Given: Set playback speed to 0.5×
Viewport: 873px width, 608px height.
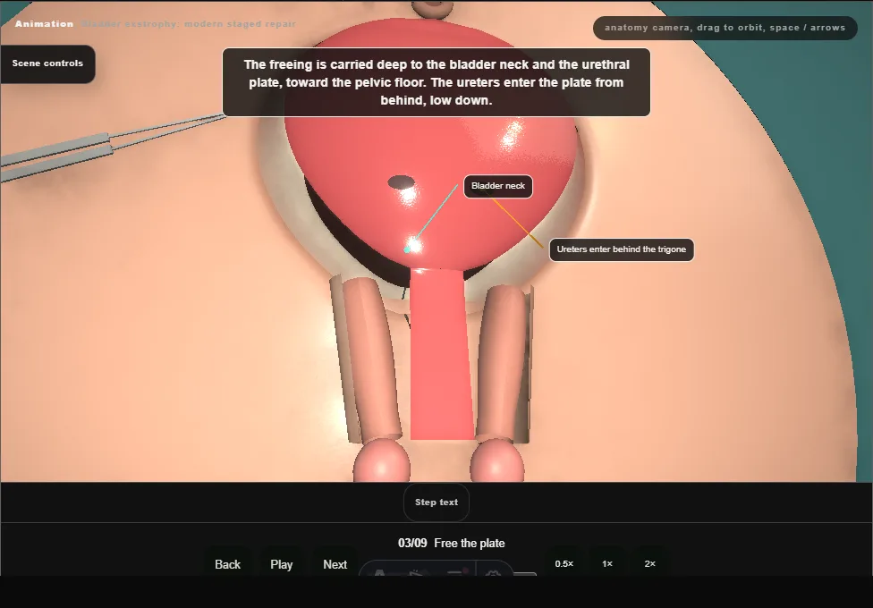Looking at the screenshot, I should tap(564, 563).
